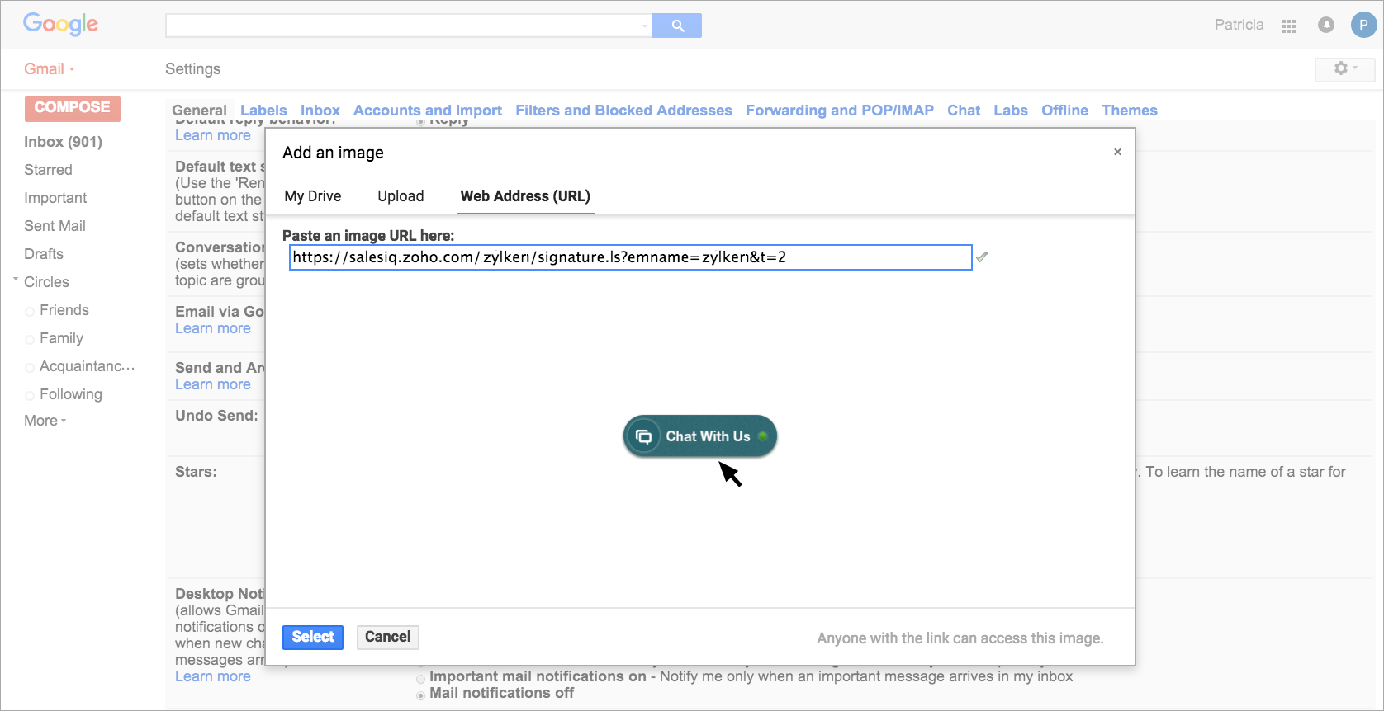Open the Chat settings tab
The width and height of the screenshot is (1384, 711).
(x=964, y=111)
